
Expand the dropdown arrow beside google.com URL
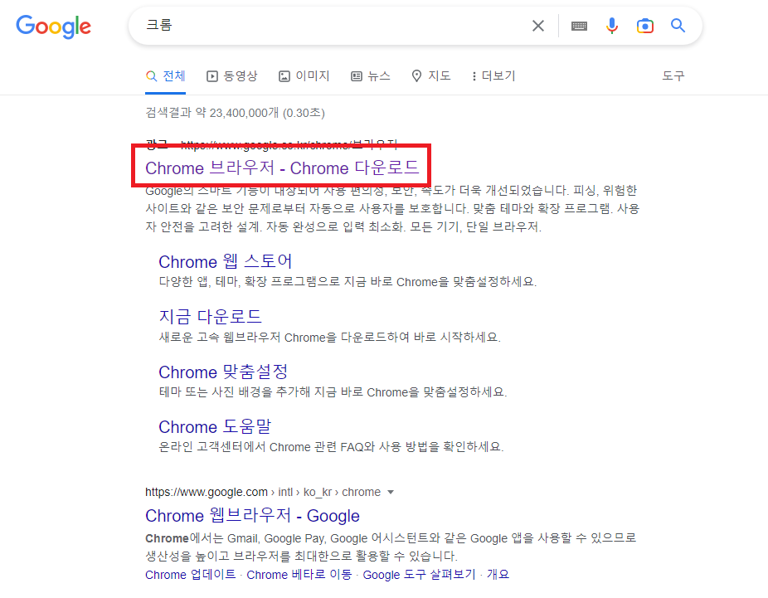click(x=391, y=492)
